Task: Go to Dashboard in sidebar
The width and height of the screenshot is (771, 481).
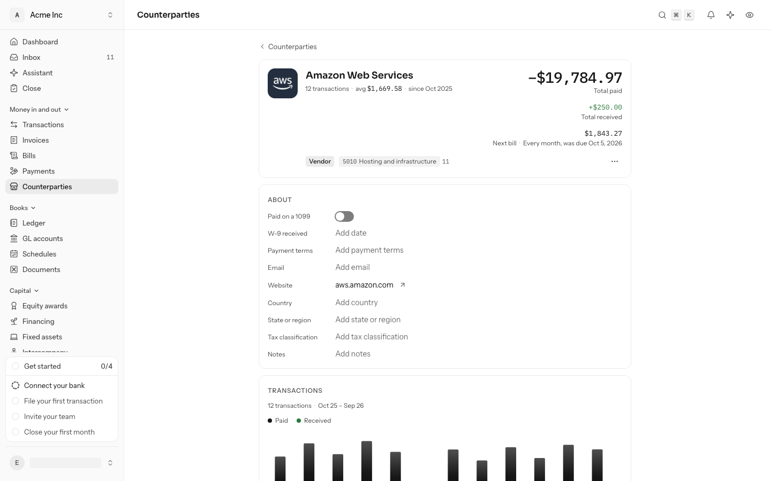Action: (62, 42)
